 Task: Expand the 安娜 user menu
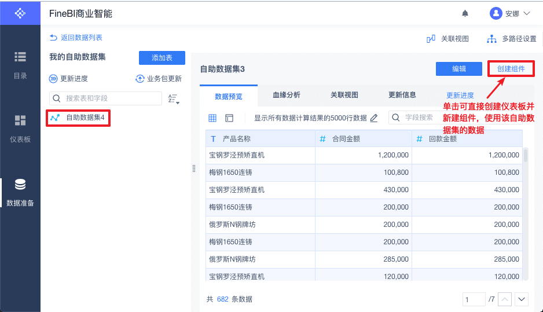pyautogui.click(x=509, y=13)
